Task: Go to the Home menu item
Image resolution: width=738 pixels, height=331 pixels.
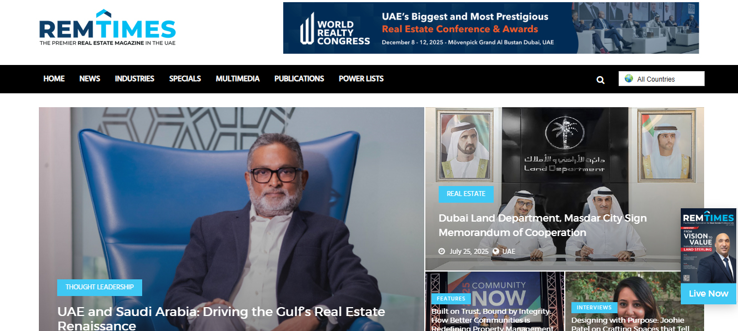Action: (54, 79)
